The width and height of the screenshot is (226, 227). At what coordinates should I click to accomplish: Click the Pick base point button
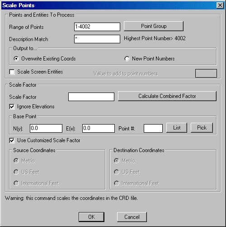pyautogui.click(x=202, y=128)
